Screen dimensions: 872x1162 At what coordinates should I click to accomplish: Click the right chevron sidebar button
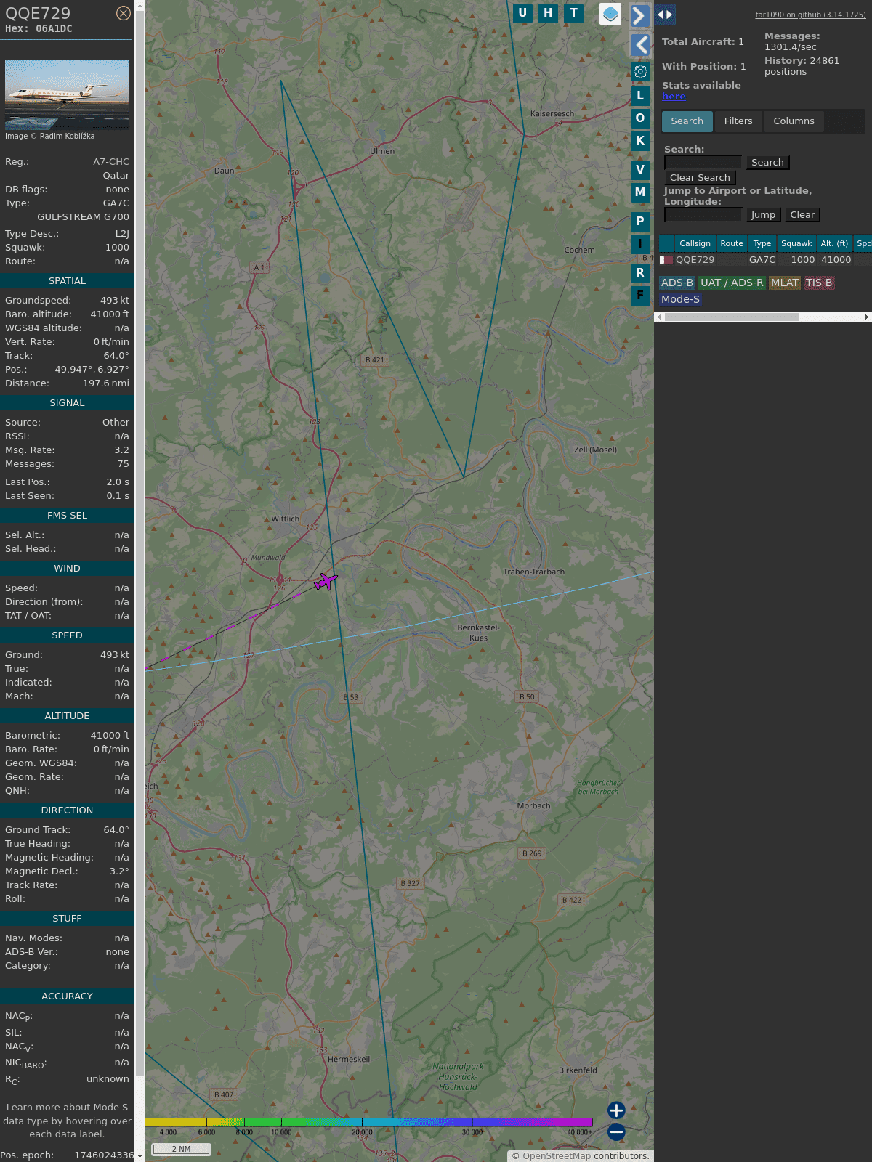tap(639, 15)
